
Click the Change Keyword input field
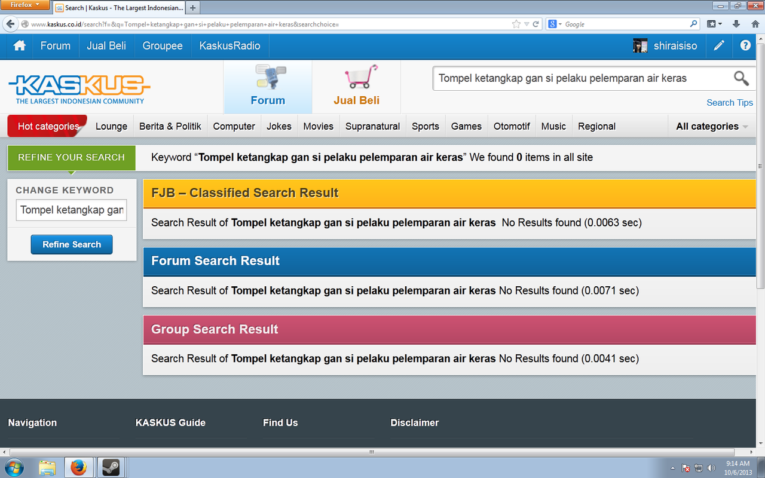(72, 210)
